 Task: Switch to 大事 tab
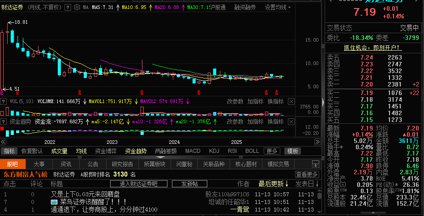[39, 164]
